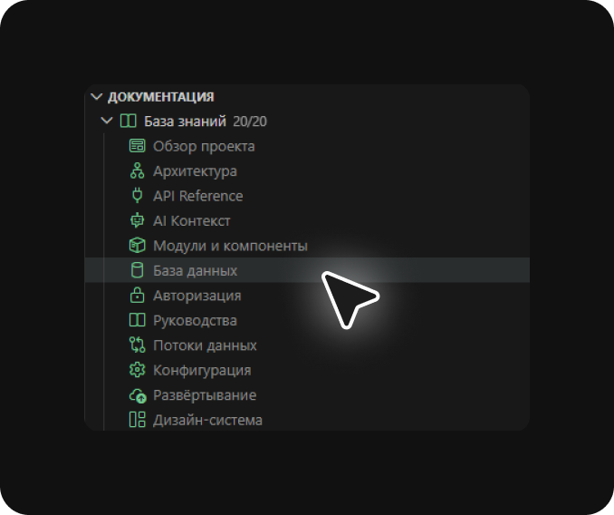Click the Модули и компоненты cube icon
Screen dimensions: 614x515
point(137,246)
